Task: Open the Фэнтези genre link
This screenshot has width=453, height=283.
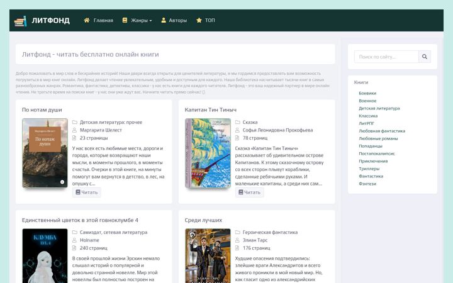Action: [367, 184]
